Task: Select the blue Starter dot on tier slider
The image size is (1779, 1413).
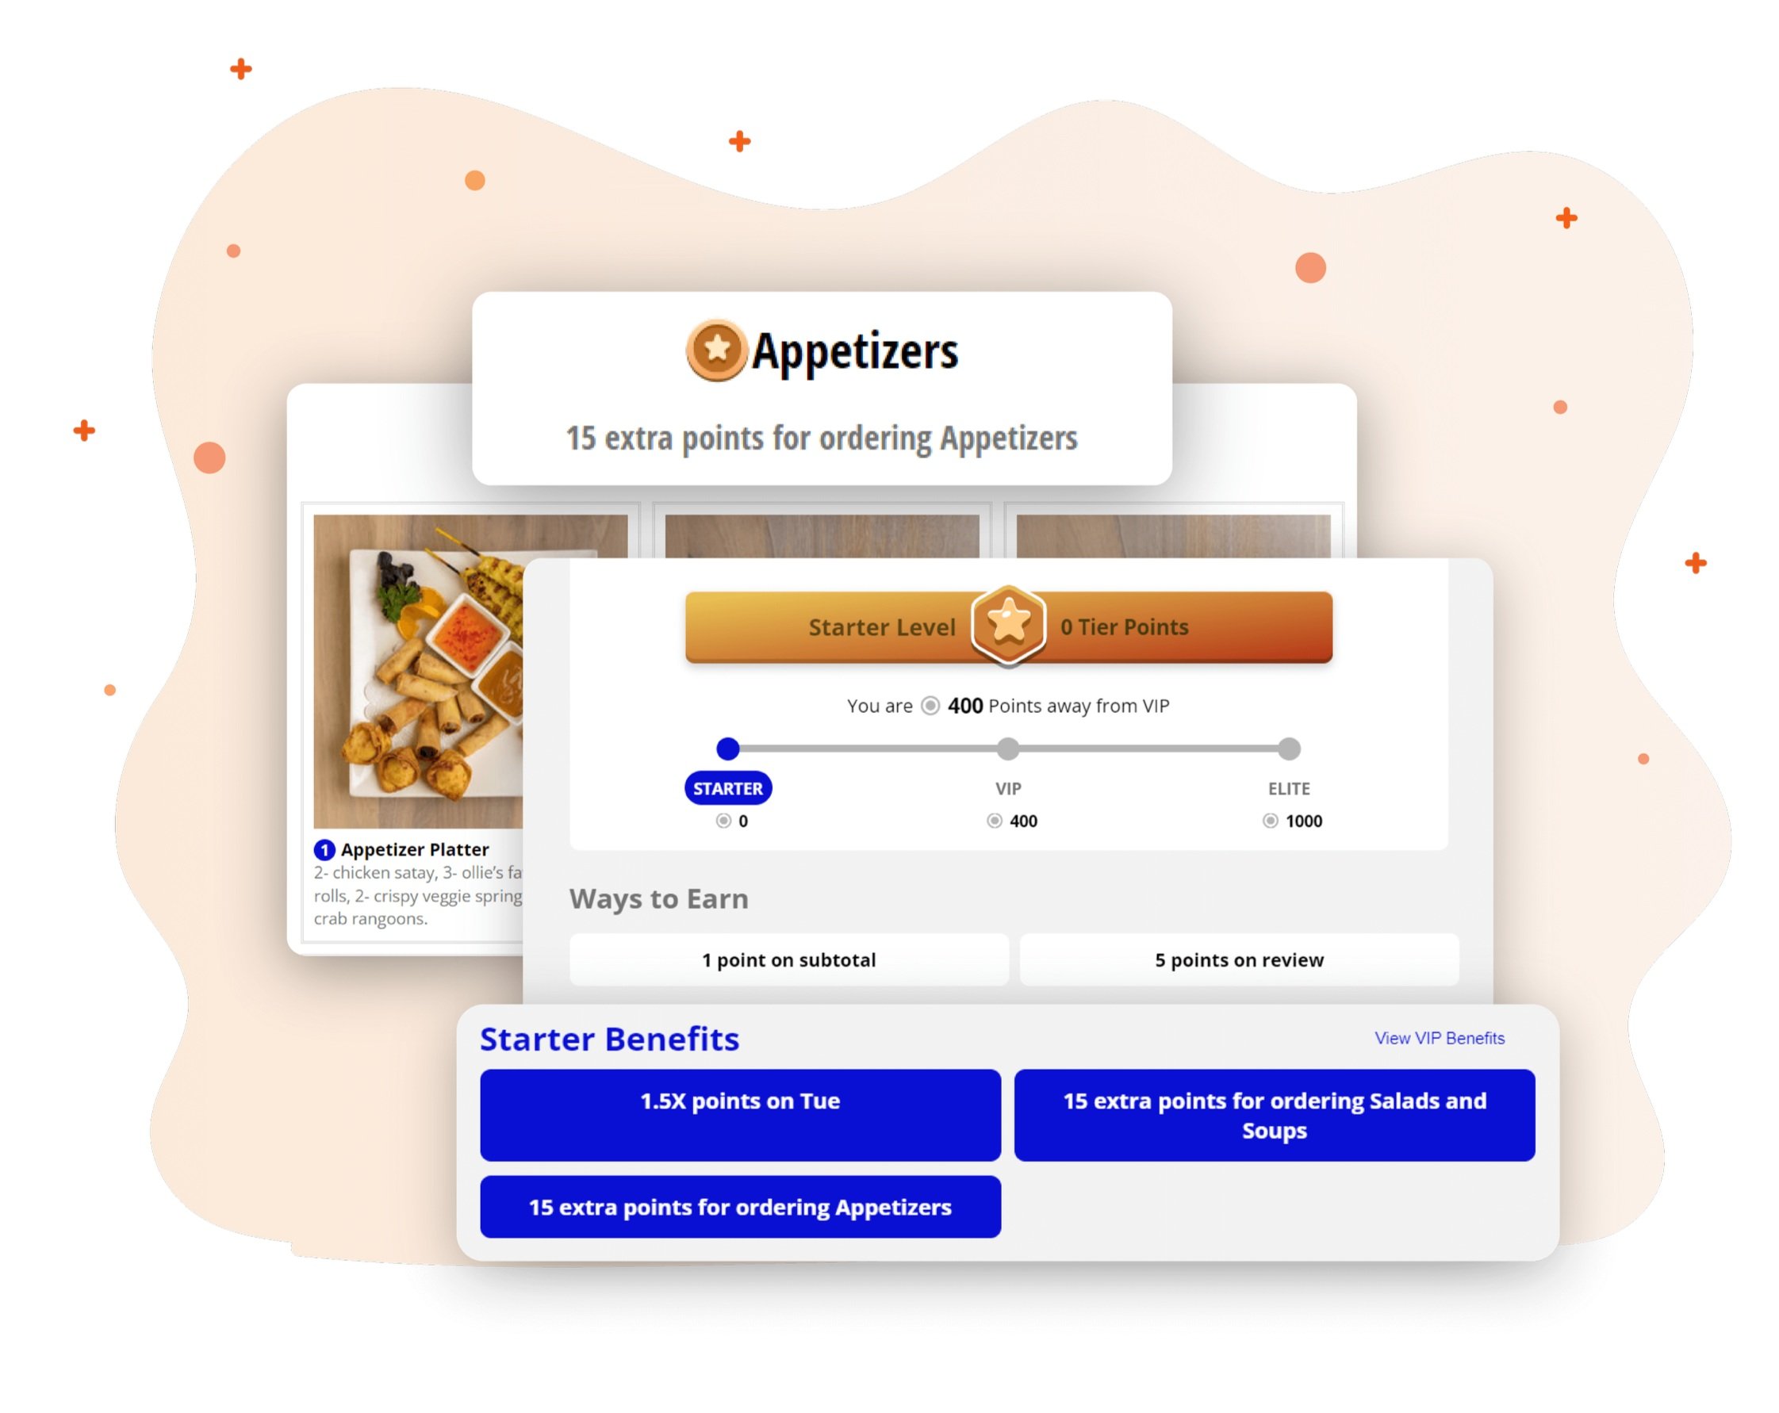Action: click(x=728, y=749)
